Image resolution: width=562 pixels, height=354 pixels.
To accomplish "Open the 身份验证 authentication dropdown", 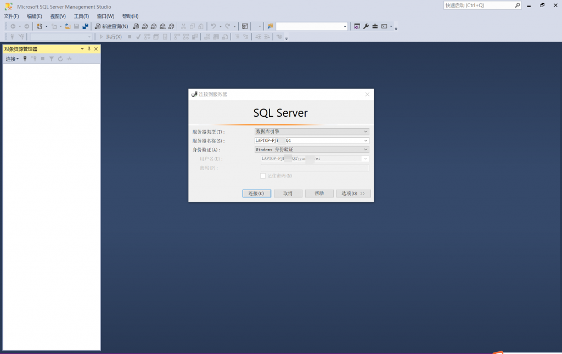I will tap(311, 150).
